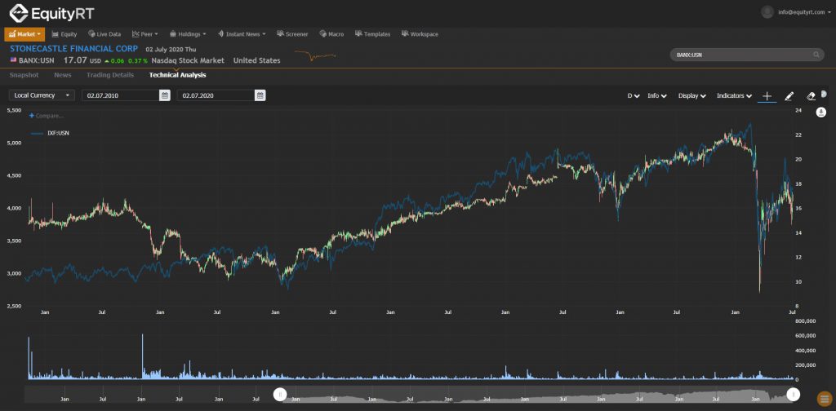Click the Screener icon in navigation
Viewport: 836px width, 411px height.
click(x=281, y=34)
